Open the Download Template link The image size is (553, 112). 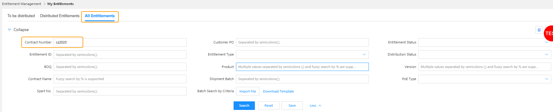tap(278, 91)
